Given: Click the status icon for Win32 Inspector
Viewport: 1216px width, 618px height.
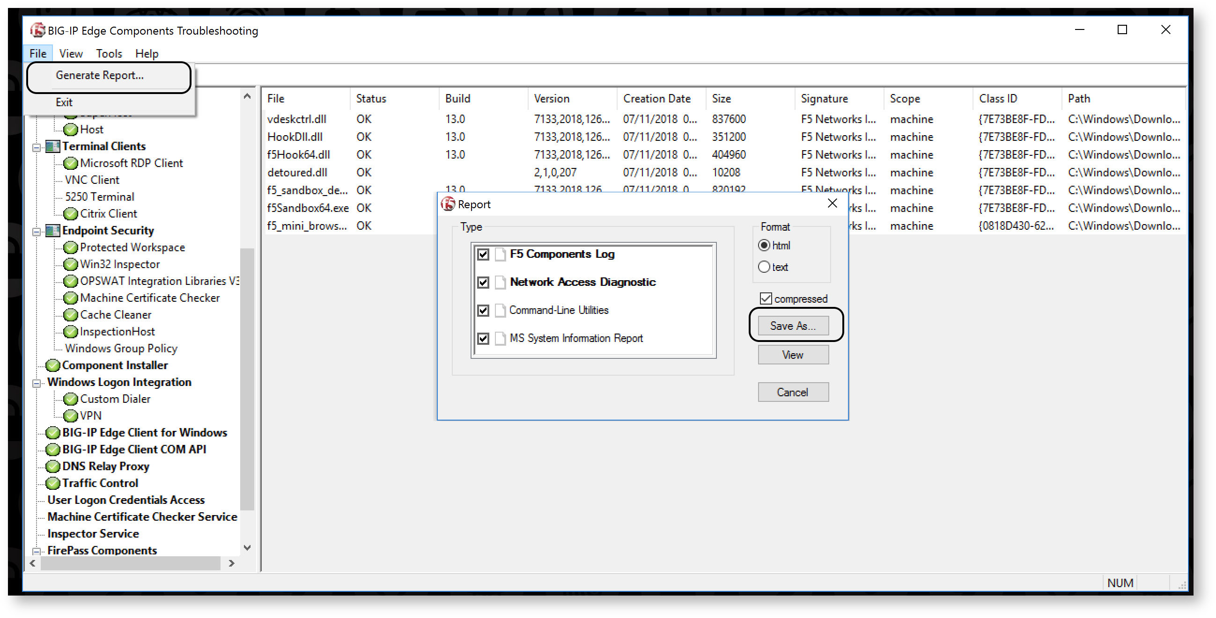Looking at the screenshot, I should pyautogui.click(x=70, y=264).
